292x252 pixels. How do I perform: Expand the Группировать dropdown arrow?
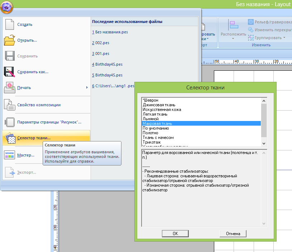coord(284,38)
